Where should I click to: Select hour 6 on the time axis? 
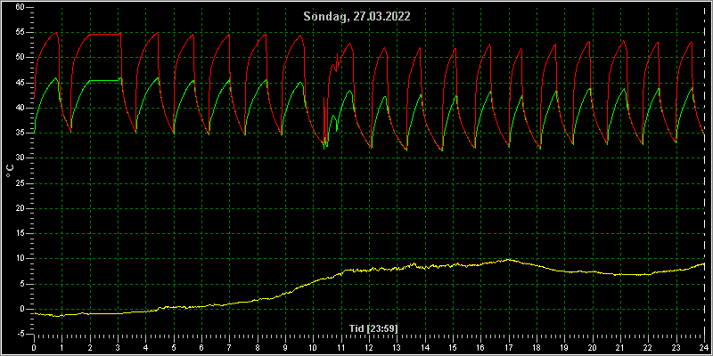(x=201, y=346)
